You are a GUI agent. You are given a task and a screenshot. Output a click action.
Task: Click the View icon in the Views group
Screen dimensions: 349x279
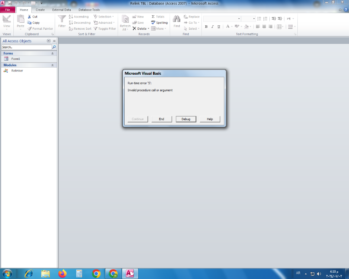(7, 19)
